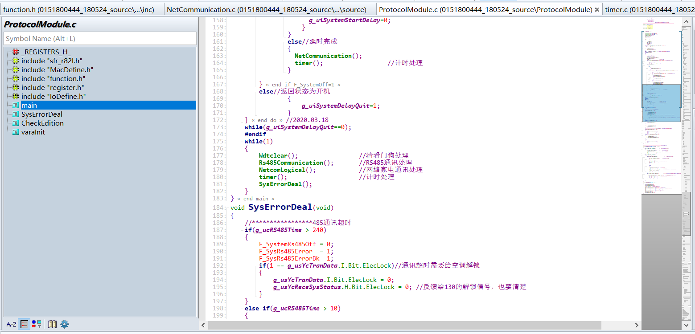Click the function icon beside varaInit
Screen dimensions: 695x334
click(16, 132)
